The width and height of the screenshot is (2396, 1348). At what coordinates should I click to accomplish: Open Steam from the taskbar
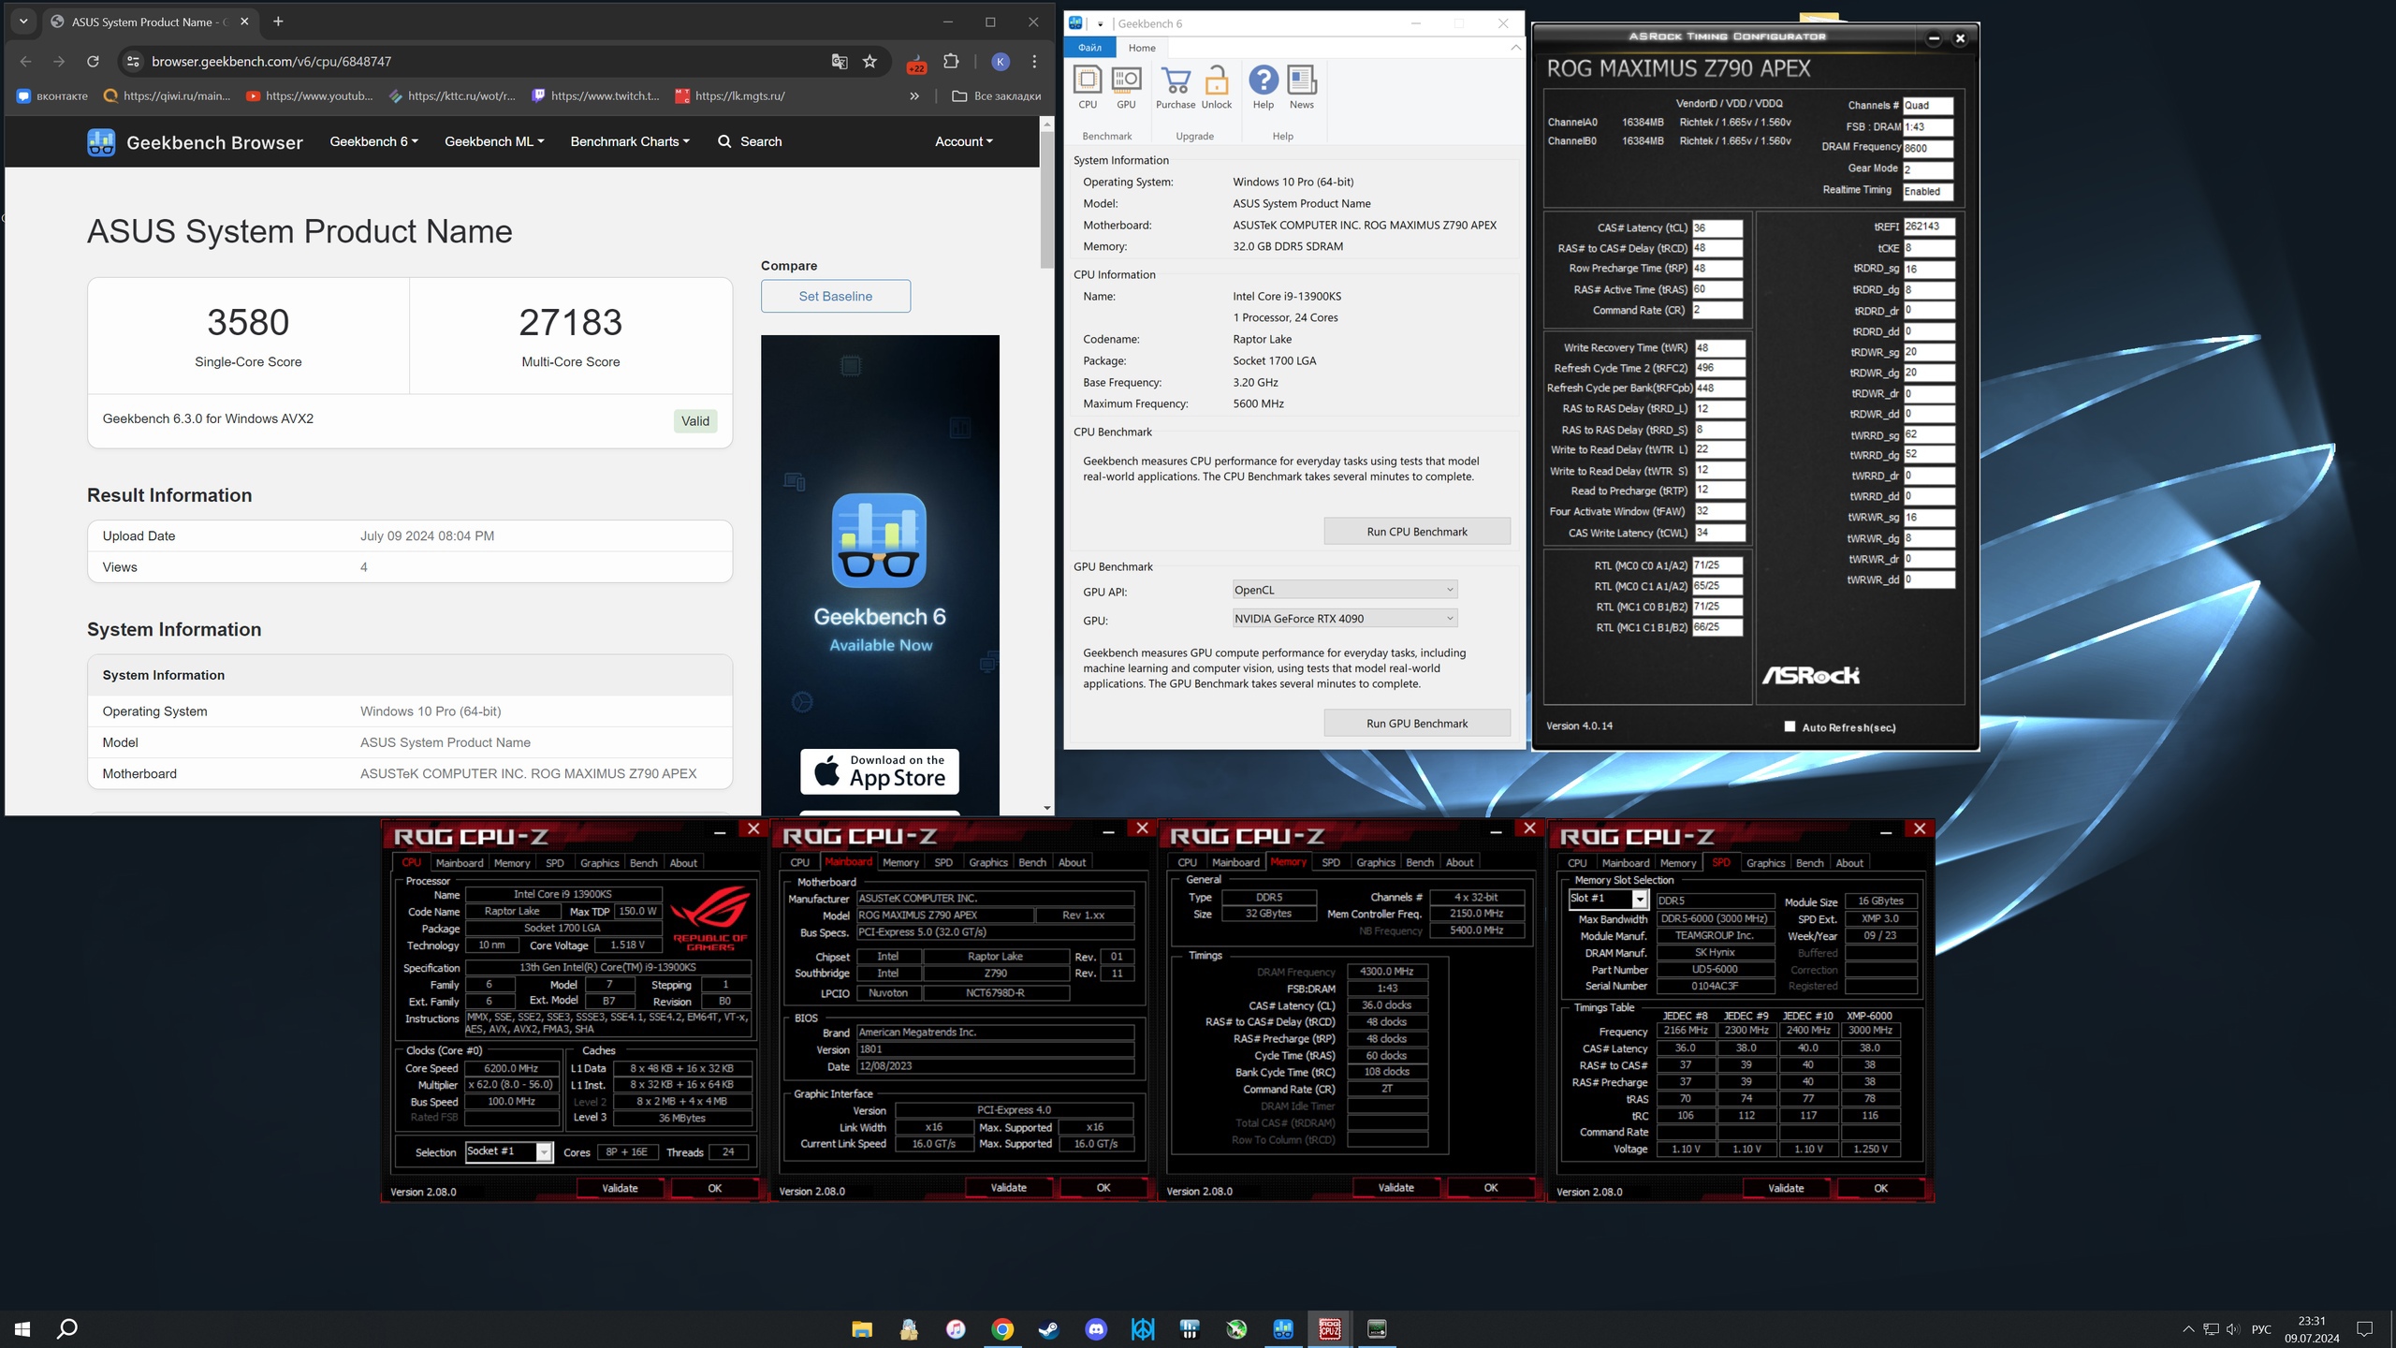click(x=1049, y=1328)
